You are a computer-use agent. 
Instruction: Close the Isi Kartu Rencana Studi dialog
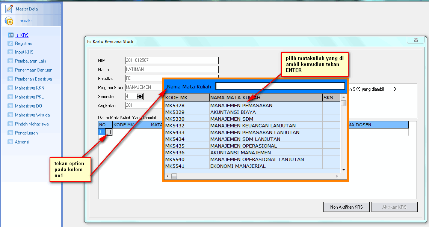tap(416, 40)
